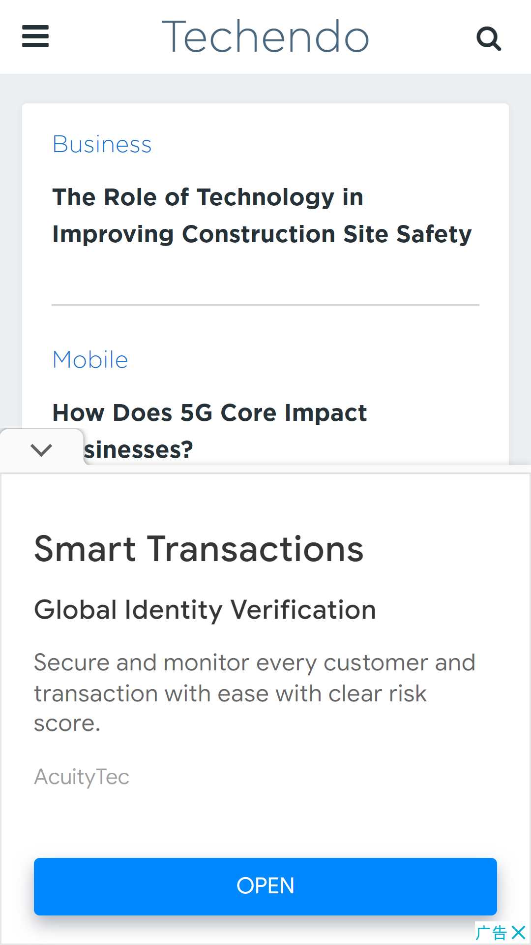Image resolution: width=531 pixels, height=945 pixels.
Task: Close the ad with the X icon
Action: [518, 932]
